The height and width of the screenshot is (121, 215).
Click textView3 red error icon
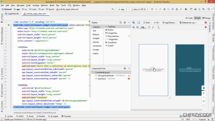(129, 79)
